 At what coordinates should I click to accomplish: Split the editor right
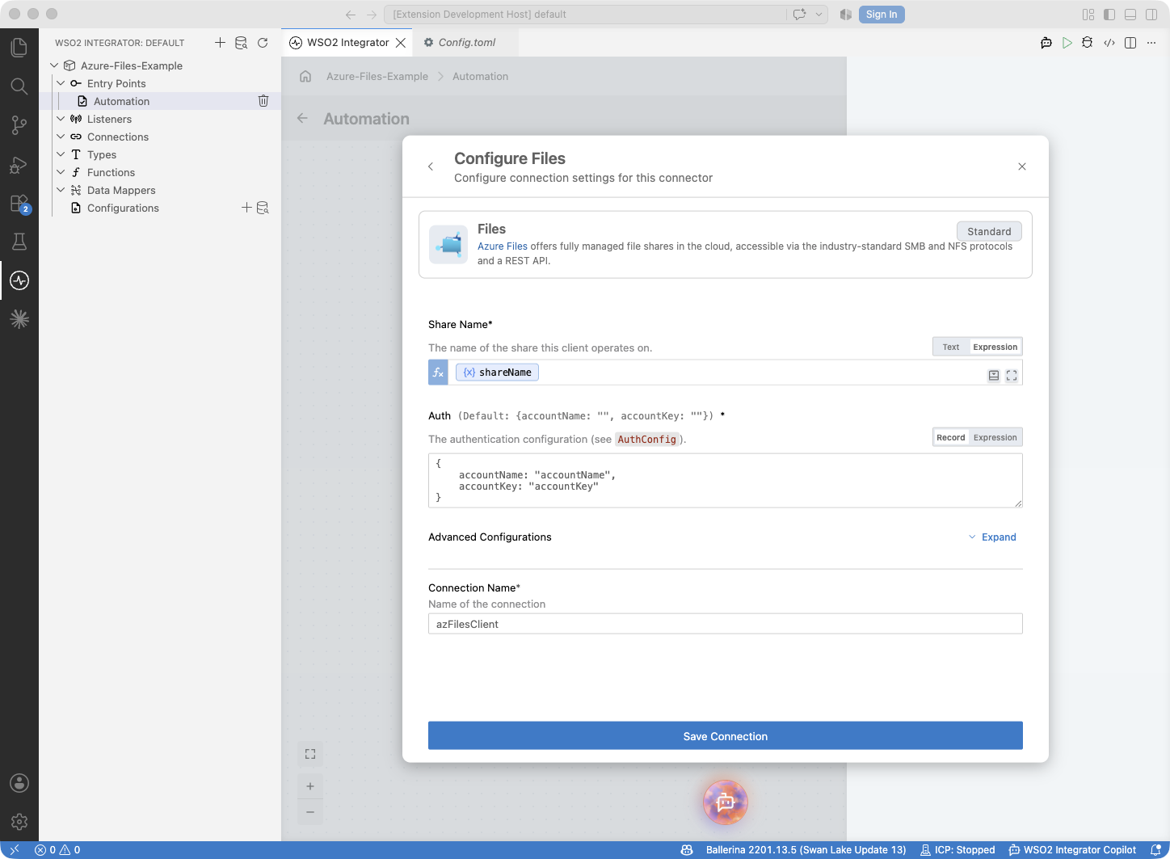[1130, 43]
